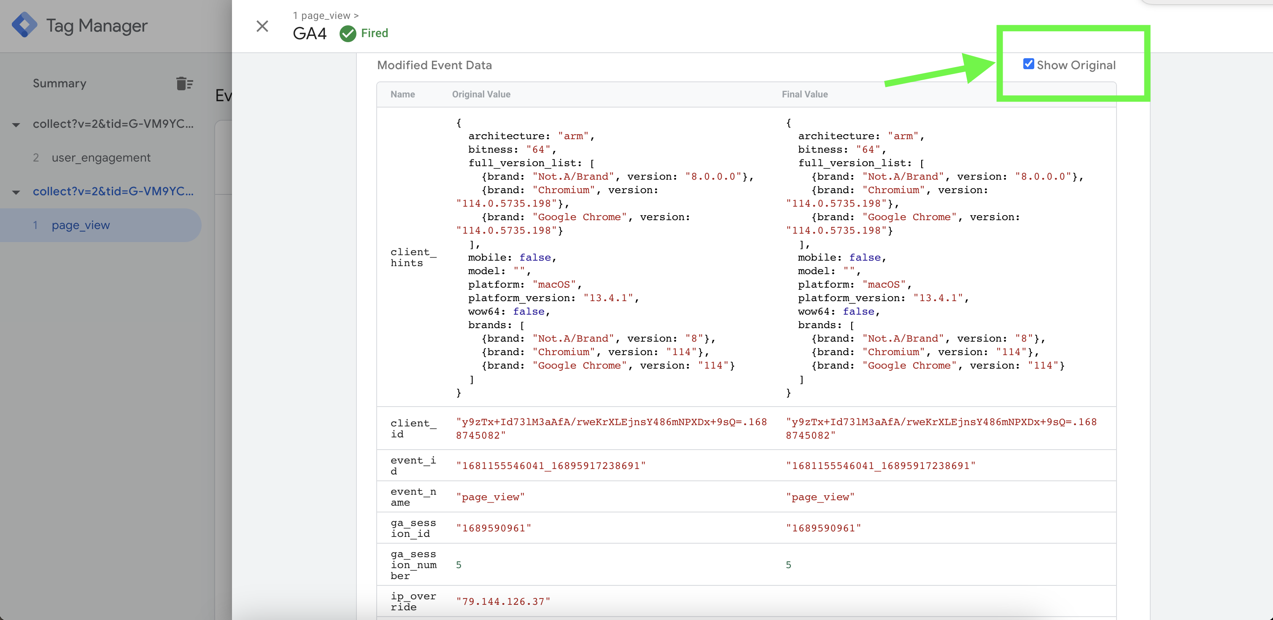
Task: Uncheck the Show Original checkbox
Action: (1028, 64)
